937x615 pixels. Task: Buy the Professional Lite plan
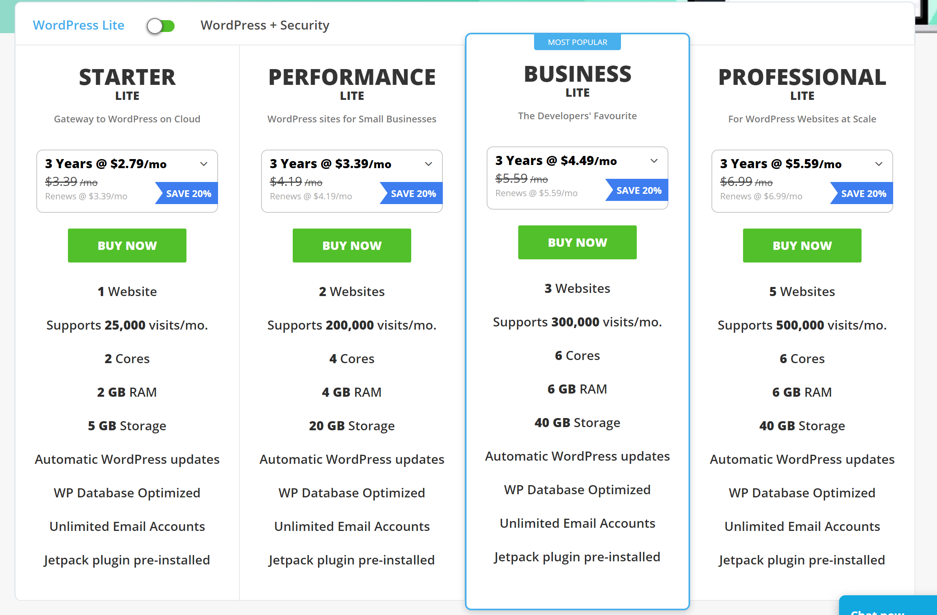coord(802,245)
